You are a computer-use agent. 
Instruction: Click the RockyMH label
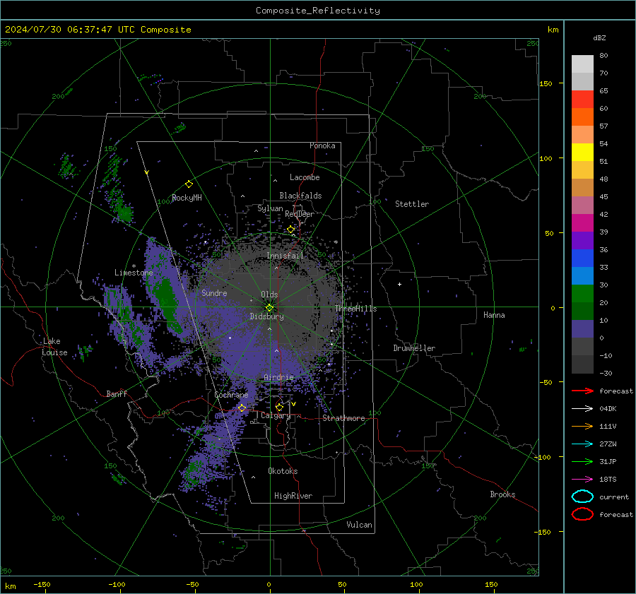pyautogui.click(x=187, y=198)
